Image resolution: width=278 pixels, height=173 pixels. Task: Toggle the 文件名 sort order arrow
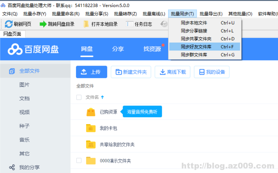point(102,97)
